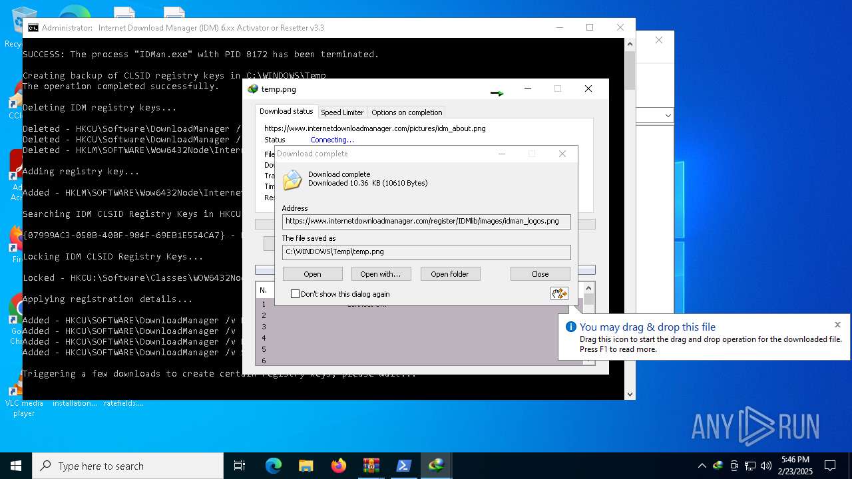Click 'Locking IDM CLSID Registry Keys...' console line
Viewport: 852px width, 479px height.
coord(113,256)
